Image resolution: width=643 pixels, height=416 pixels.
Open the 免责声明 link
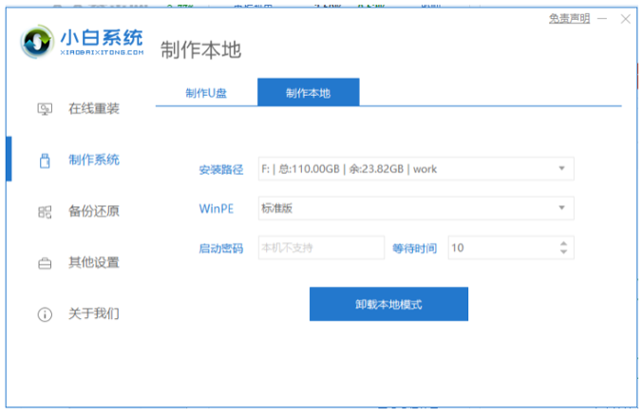click(x=569, y=19)
